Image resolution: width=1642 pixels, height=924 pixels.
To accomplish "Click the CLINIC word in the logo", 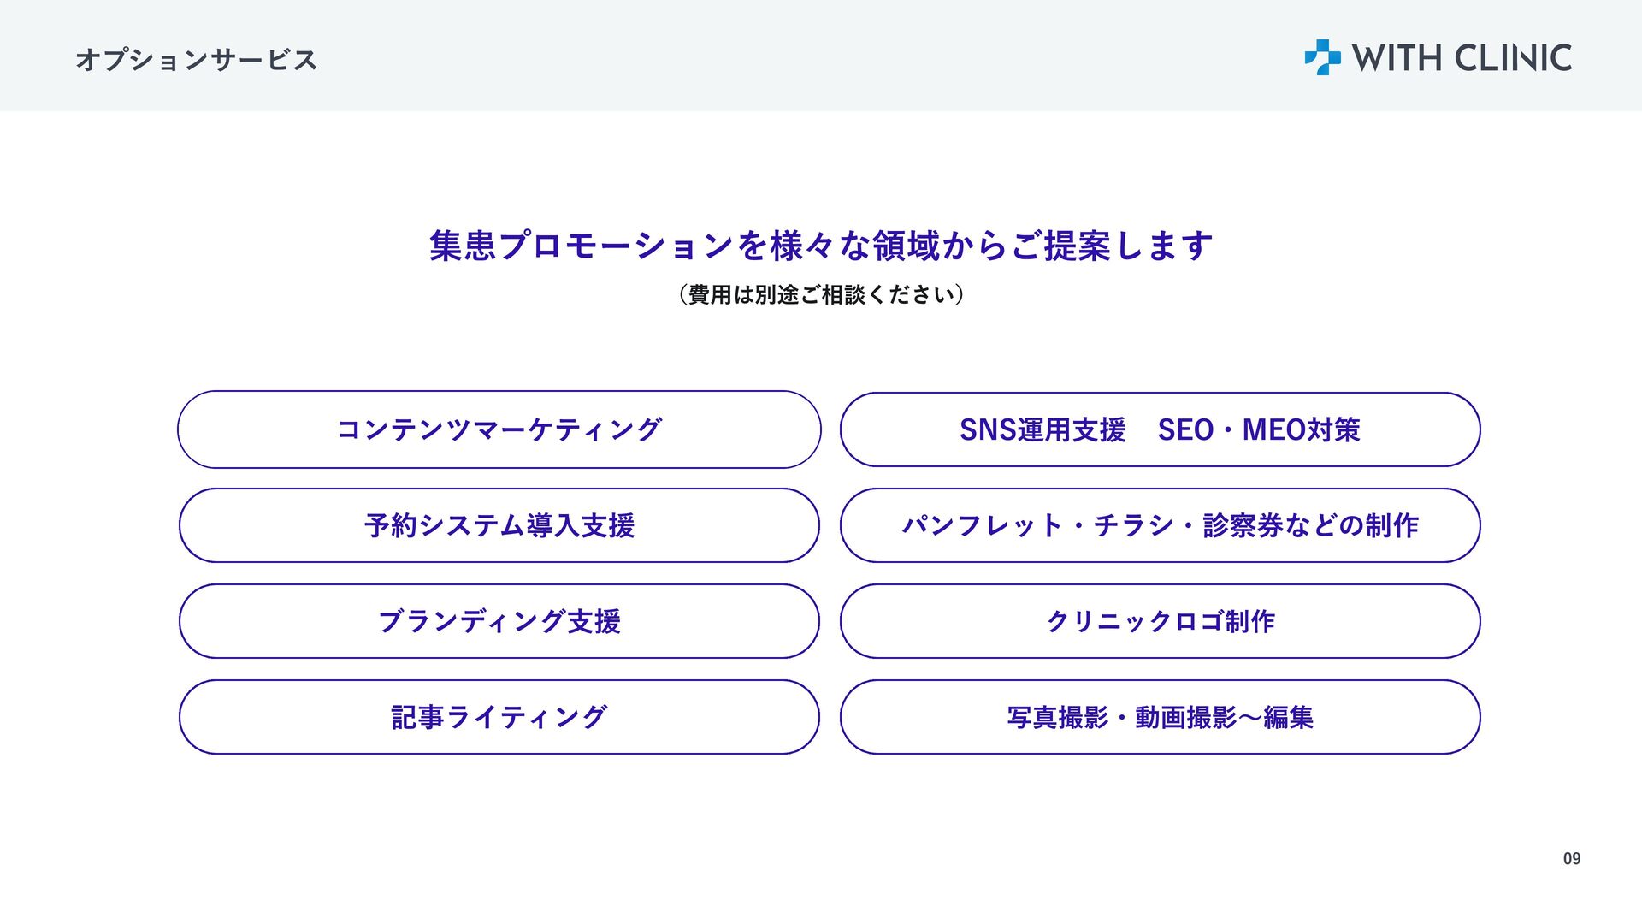I will click(x=1514, y=58).
